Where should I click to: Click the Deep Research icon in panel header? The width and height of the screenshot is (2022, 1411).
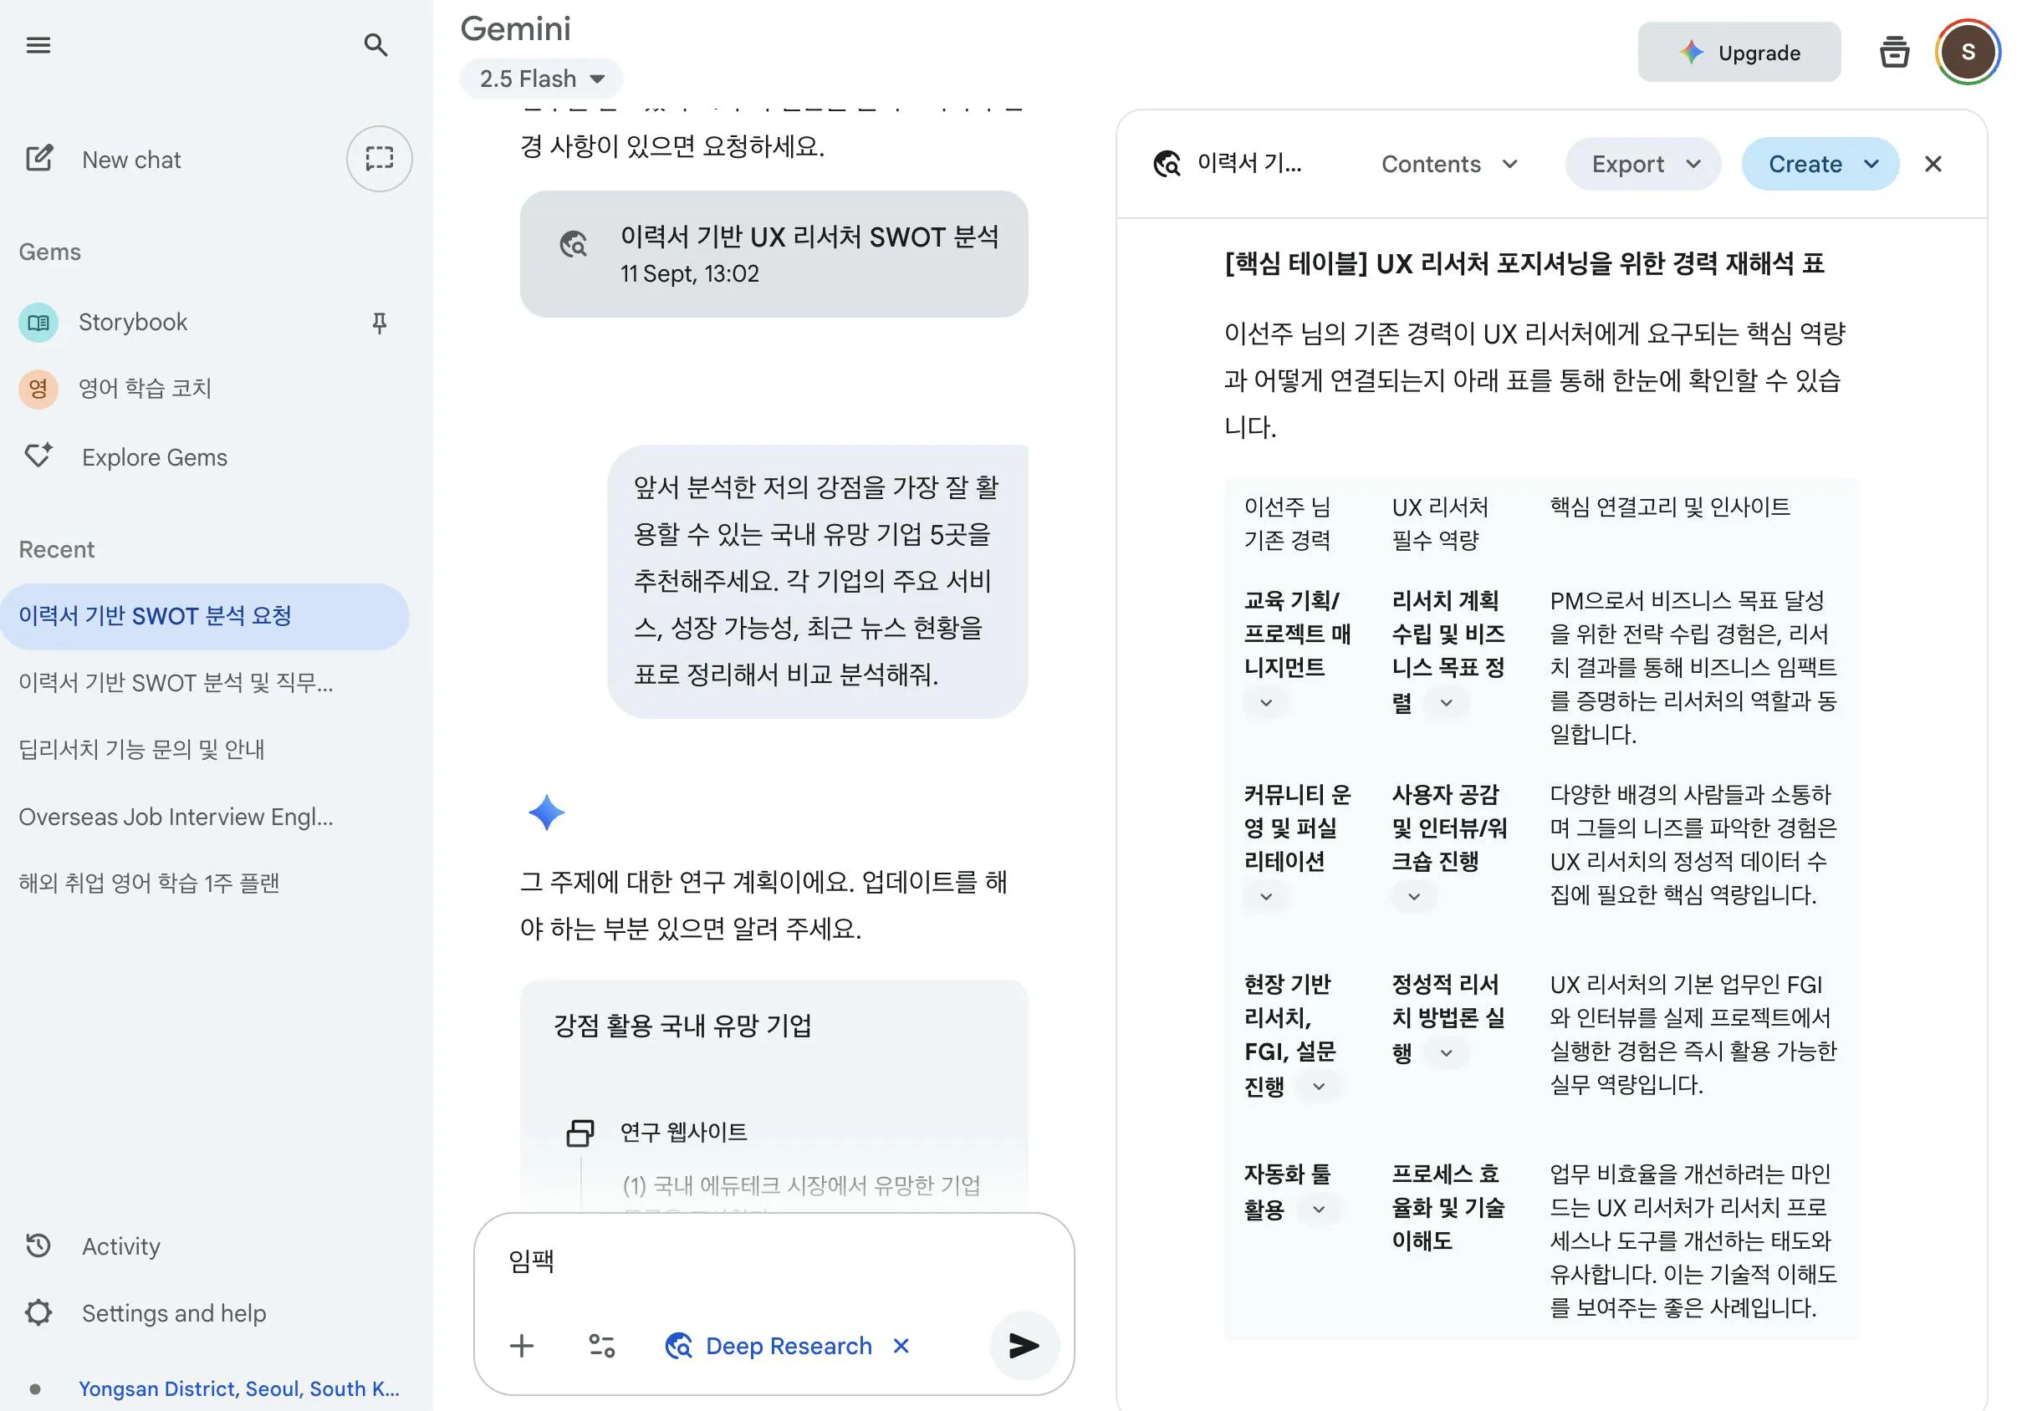click(x=1167, y=164)
